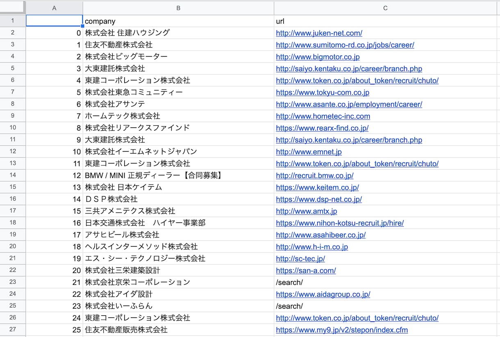Select cell with ヘルスインターメソッド株式会社
The width and height of the screenshot is (500, 337).
(x=178, y=247)
